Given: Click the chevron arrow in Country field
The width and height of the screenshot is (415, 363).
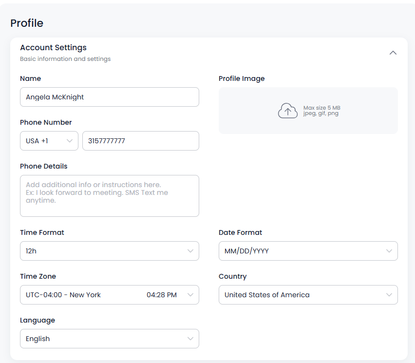Looking at the screenshot, I should (x=389, y=295).
